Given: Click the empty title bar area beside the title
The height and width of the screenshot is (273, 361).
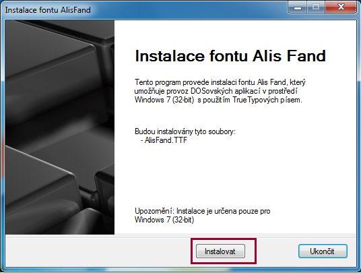Looking at the screenshot, I should point(189,9).
